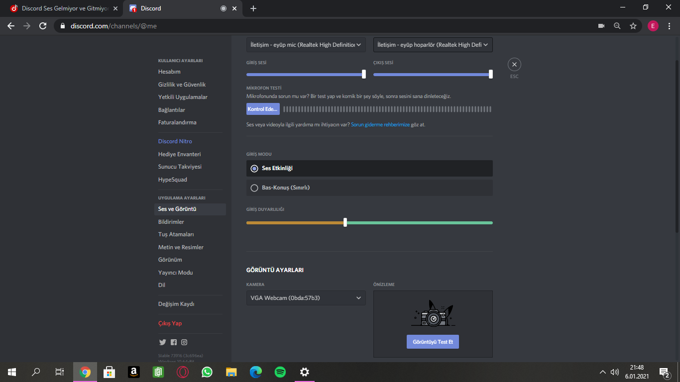
Task: Launch Spotify from the taskbar
Action: [280, 372]
